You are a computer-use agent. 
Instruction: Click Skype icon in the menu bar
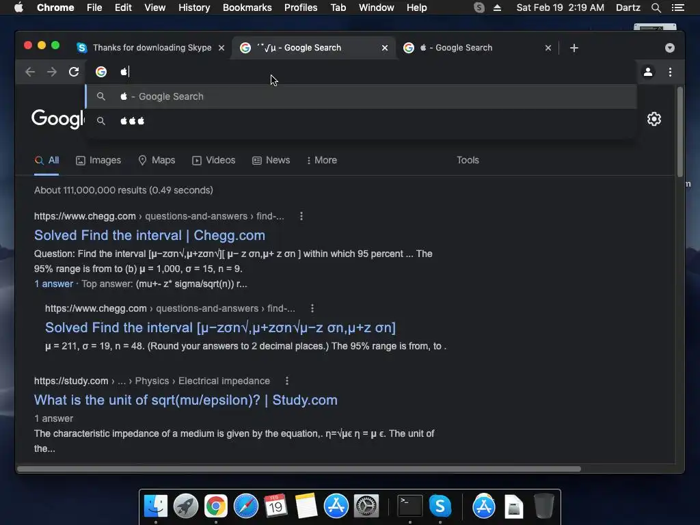479,8
